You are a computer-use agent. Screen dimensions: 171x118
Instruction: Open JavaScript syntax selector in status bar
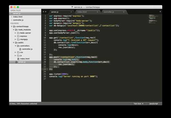(x=154, y=103)
